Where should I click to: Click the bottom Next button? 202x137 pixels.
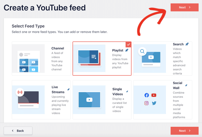(184, 131)
